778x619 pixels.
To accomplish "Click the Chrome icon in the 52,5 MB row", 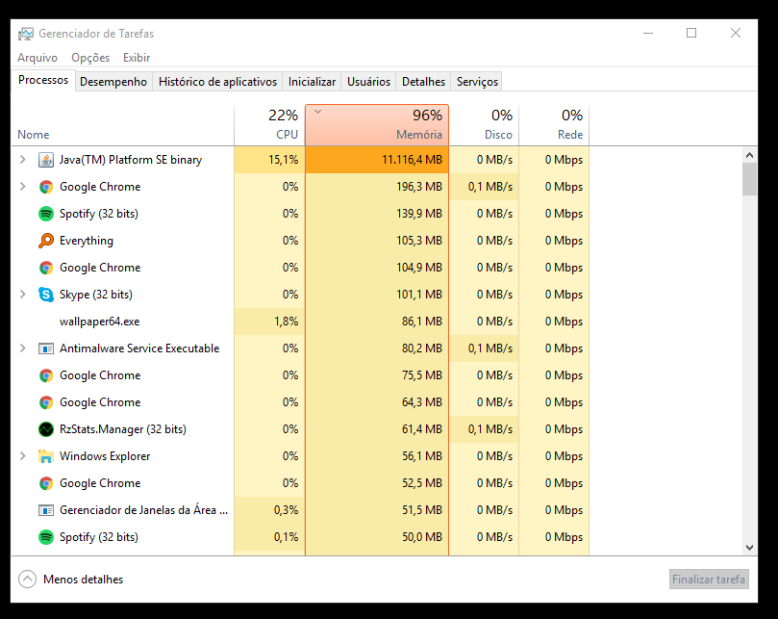I will tap(46, 483).
